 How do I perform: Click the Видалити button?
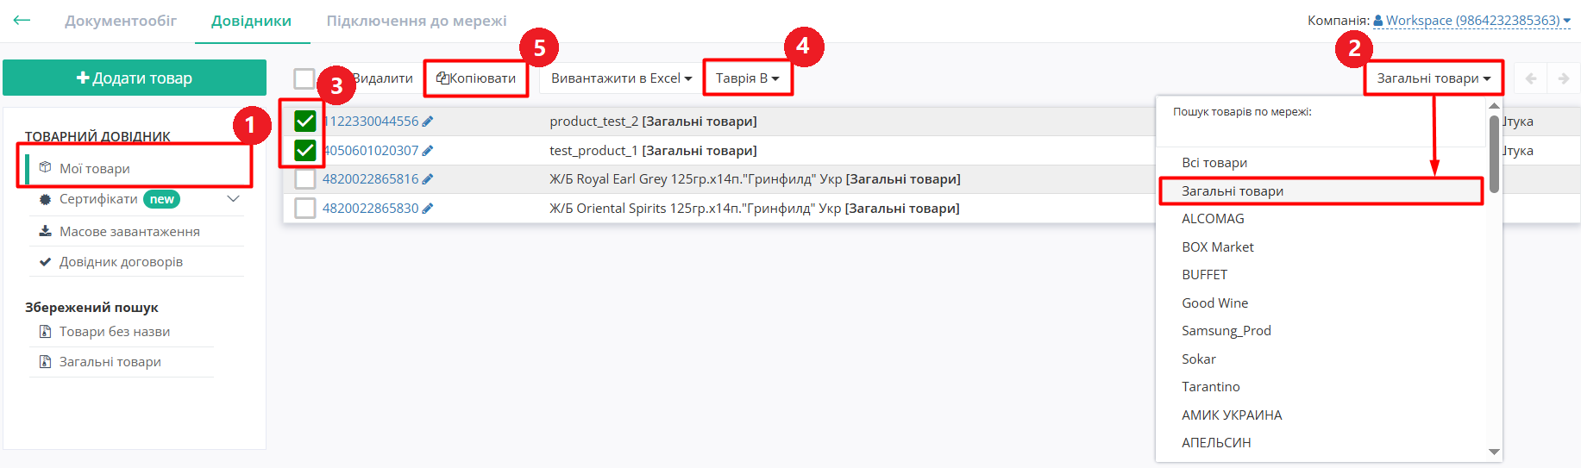tap(382, 78)
